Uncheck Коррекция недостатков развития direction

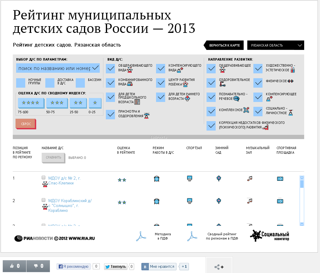tap(211, 126)
